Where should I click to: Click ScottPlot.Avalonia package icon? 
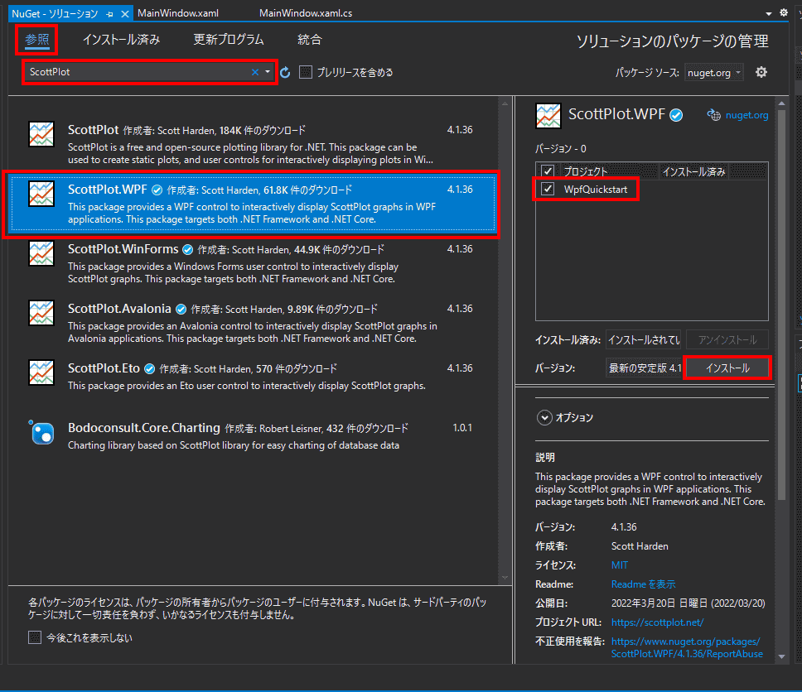coord(41,313)
